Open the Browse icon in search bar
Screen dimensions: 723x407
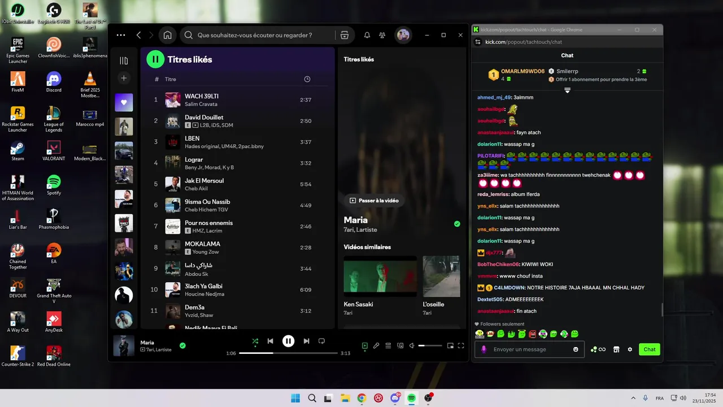click(x=345, y=35)
